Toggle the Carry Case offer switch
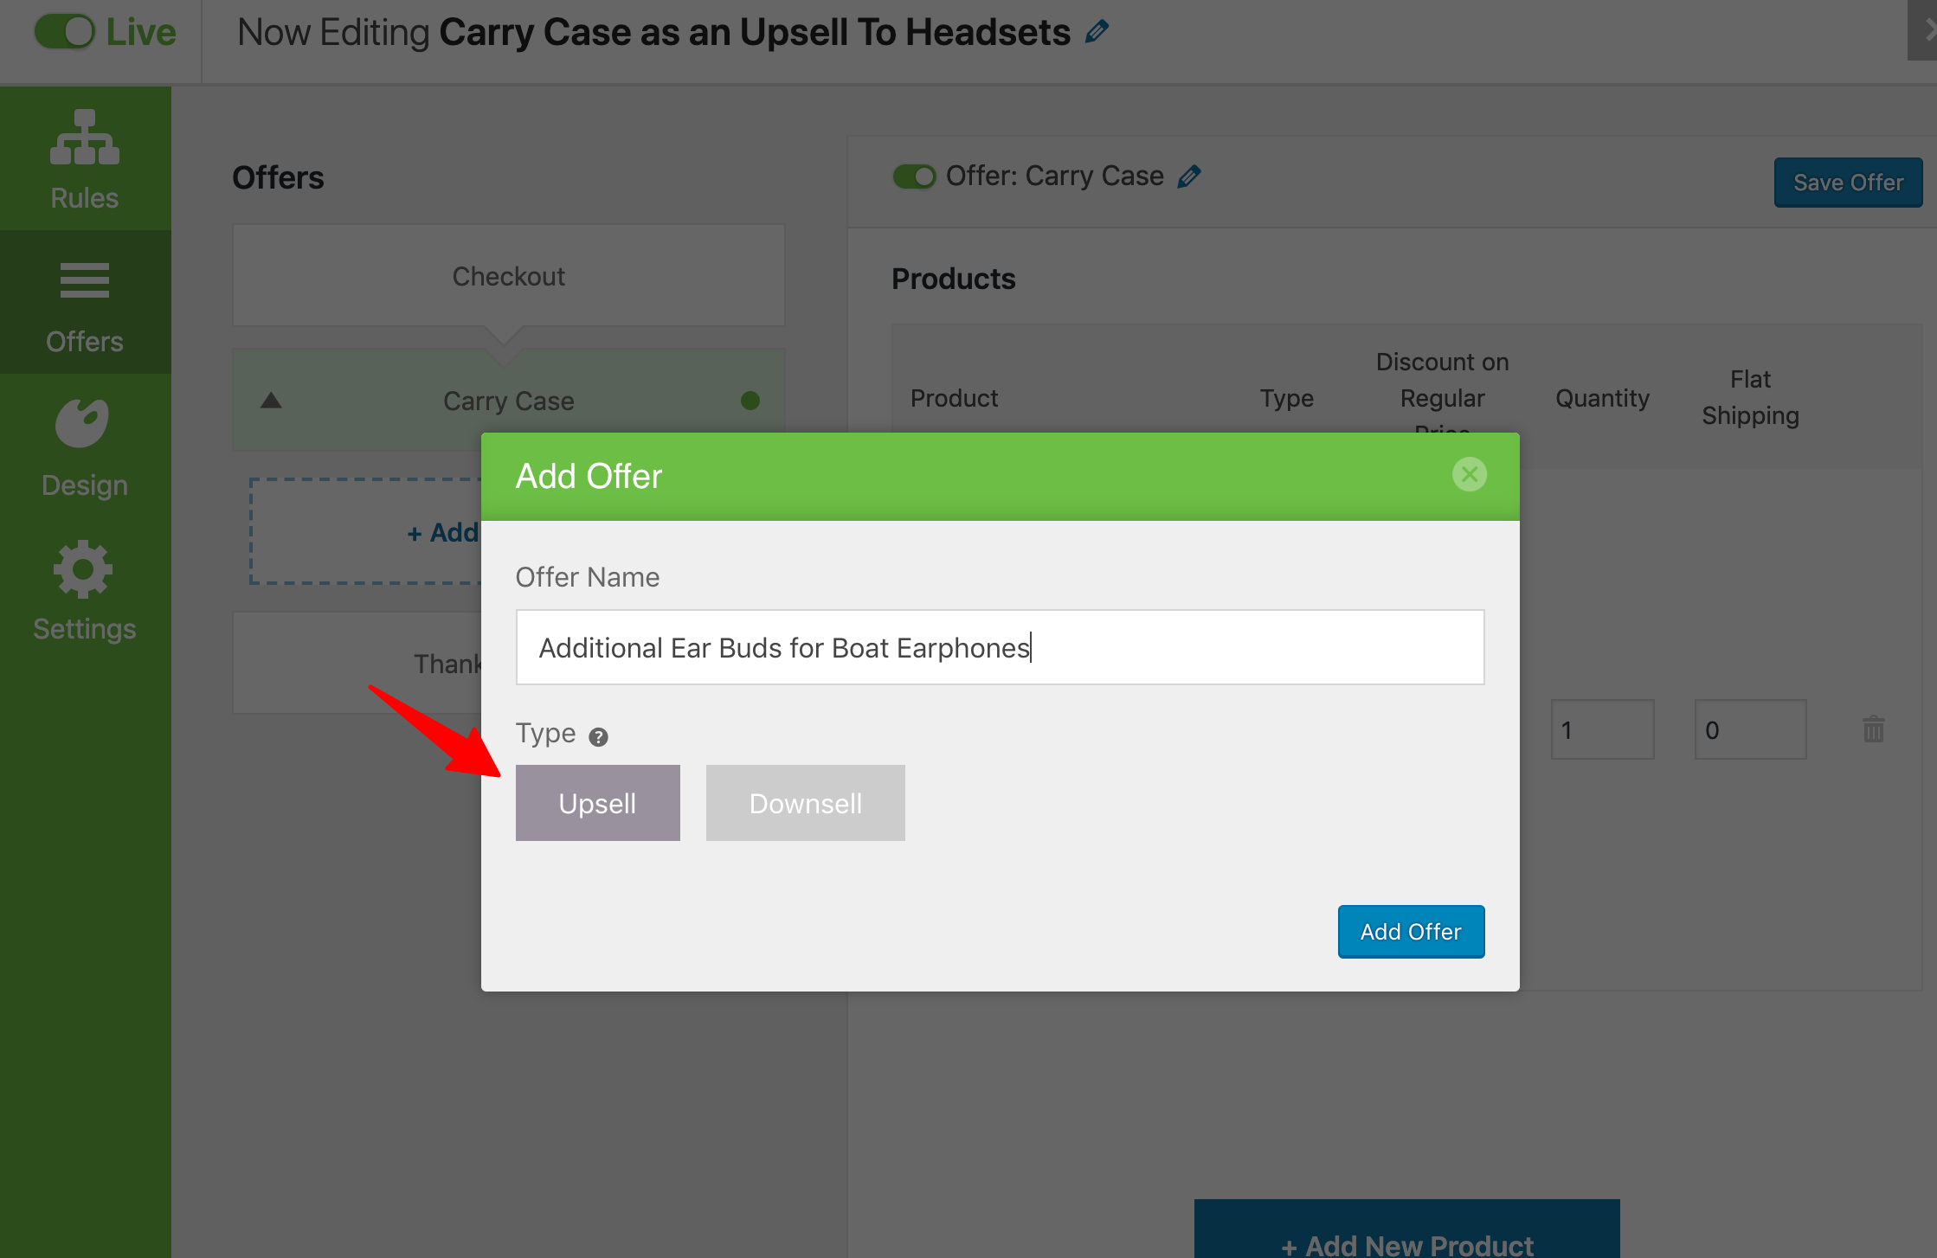The height and width of the screenshot is (1258, 1937). point(914,177)
